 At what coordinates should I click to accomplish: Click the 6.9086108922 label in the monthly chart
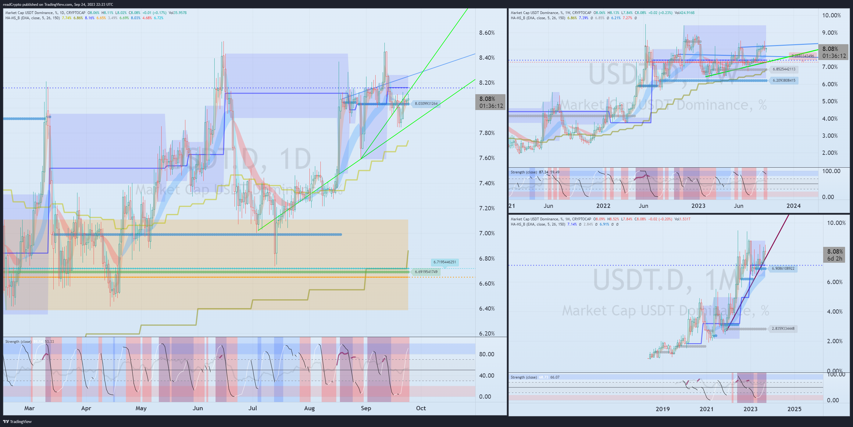tap(783, 269)
